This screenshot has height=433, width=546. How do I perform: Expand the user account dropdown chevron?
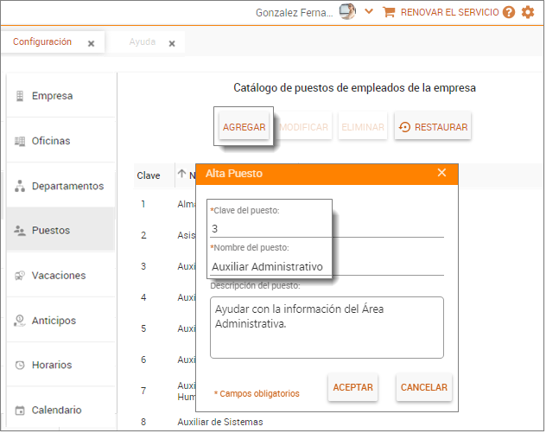click(x=369, y=12)
